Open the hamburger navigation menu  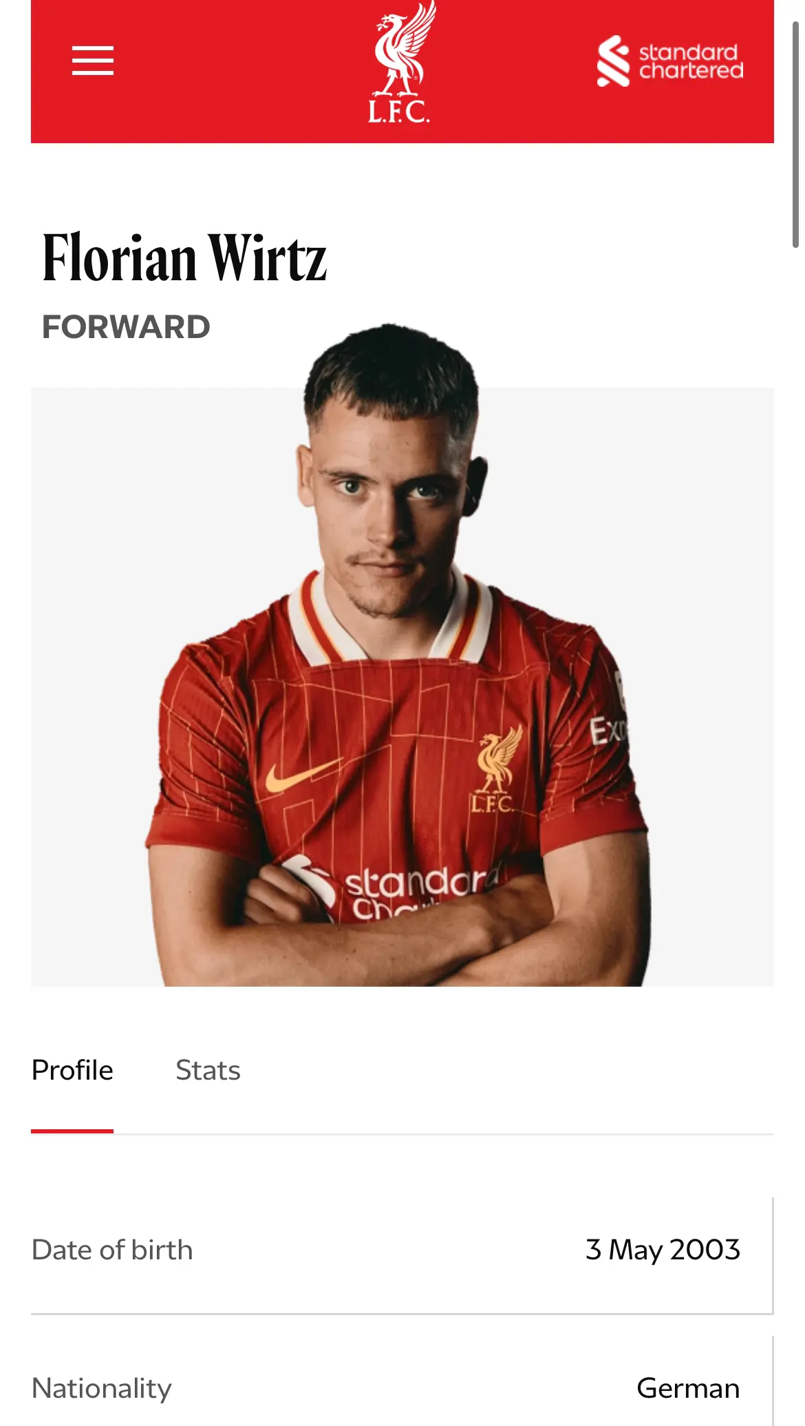(93, 61)
